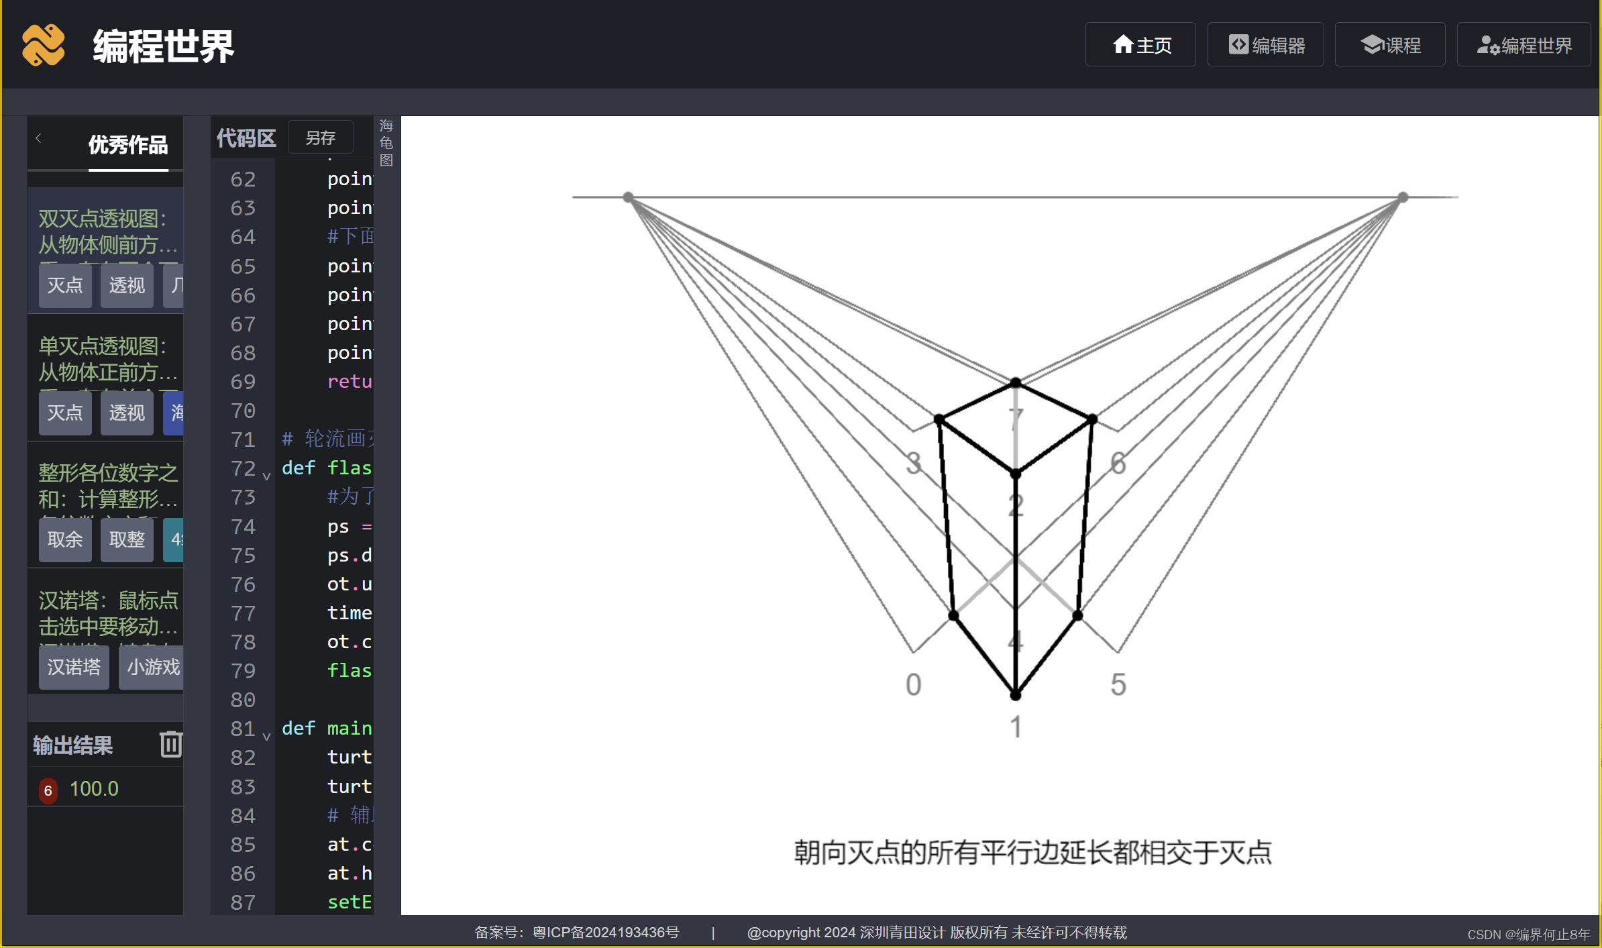Click the 小游戏 tag button

152,668
